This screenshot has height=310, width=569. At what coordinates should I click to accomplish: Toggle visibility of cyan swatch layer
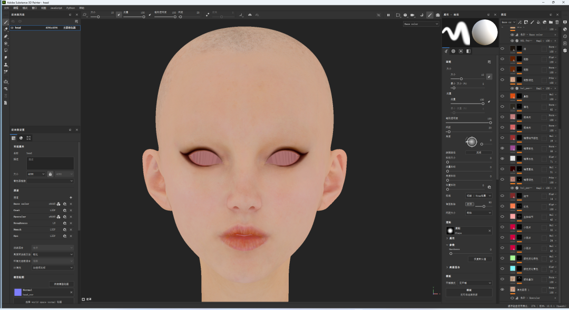(x=503, y=268)
